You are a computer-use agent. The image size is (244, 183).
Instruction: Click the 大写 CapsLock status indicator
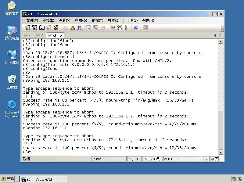205,159
